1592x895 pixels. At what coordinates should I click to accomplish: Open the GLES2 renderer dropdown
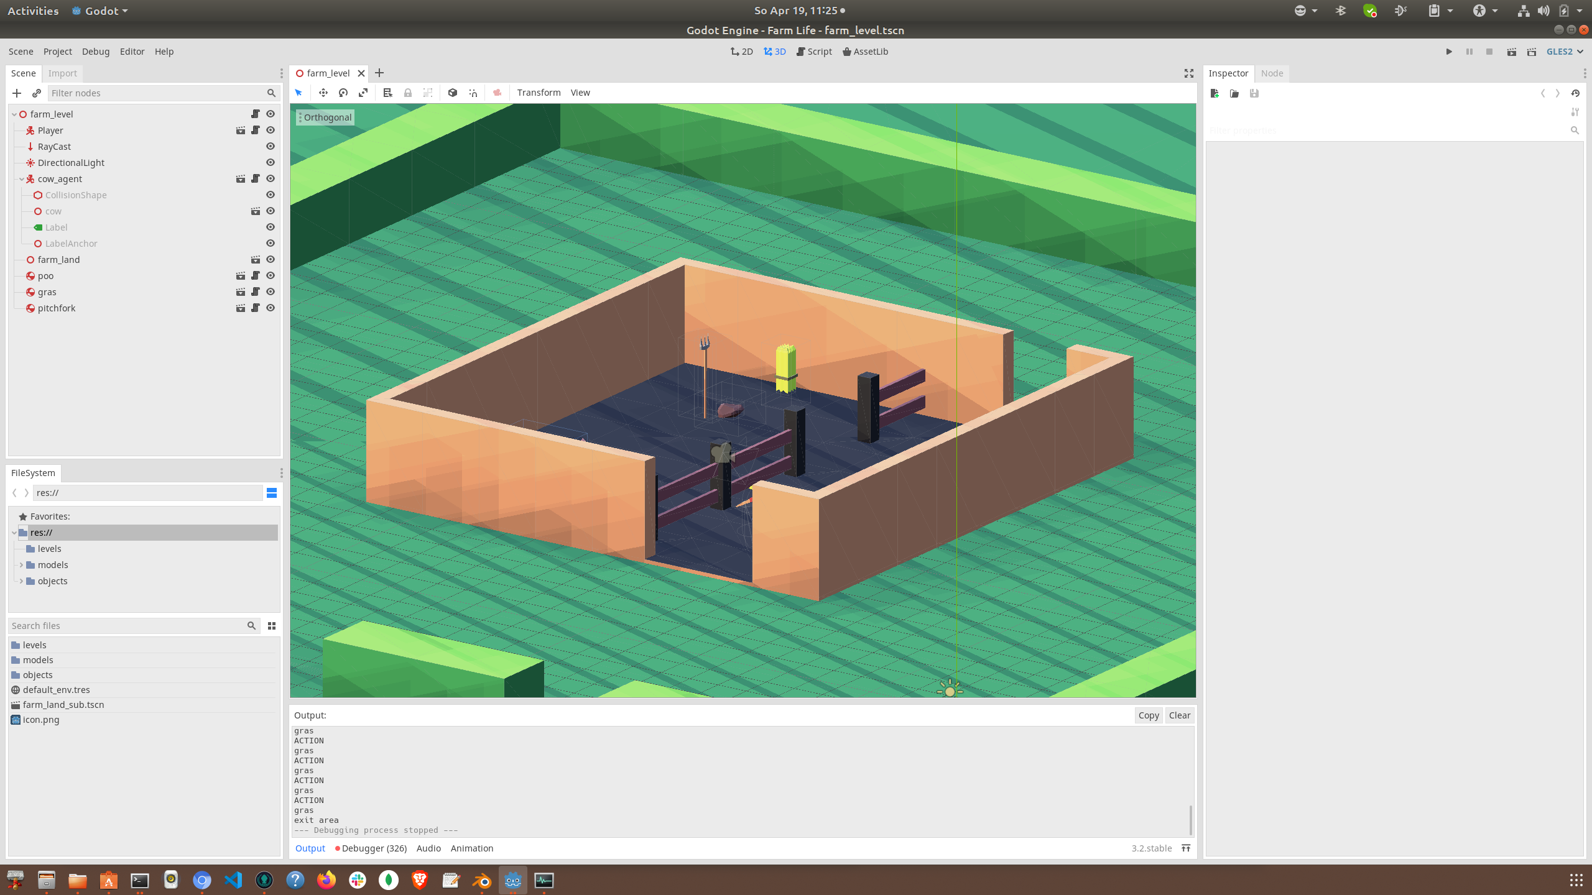click(1565, 52)
